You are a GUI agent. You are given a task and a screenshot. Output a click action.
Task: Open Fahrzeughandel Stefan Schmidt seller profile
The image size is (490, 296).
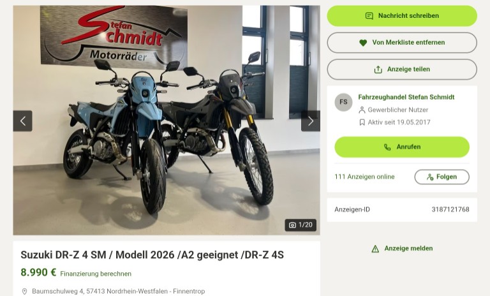tap(406, 97)
